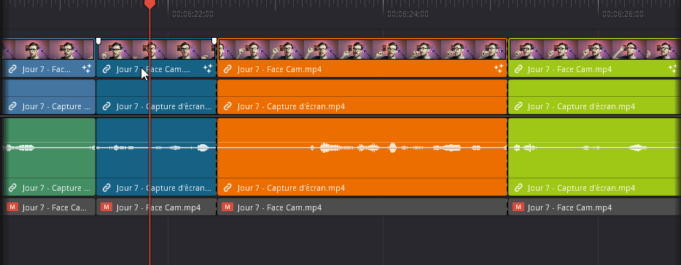Click lime green video label 'Jour 7 - Capture d'écran.mp4'
Screen dimensions: 681x265
pos(581,106)
